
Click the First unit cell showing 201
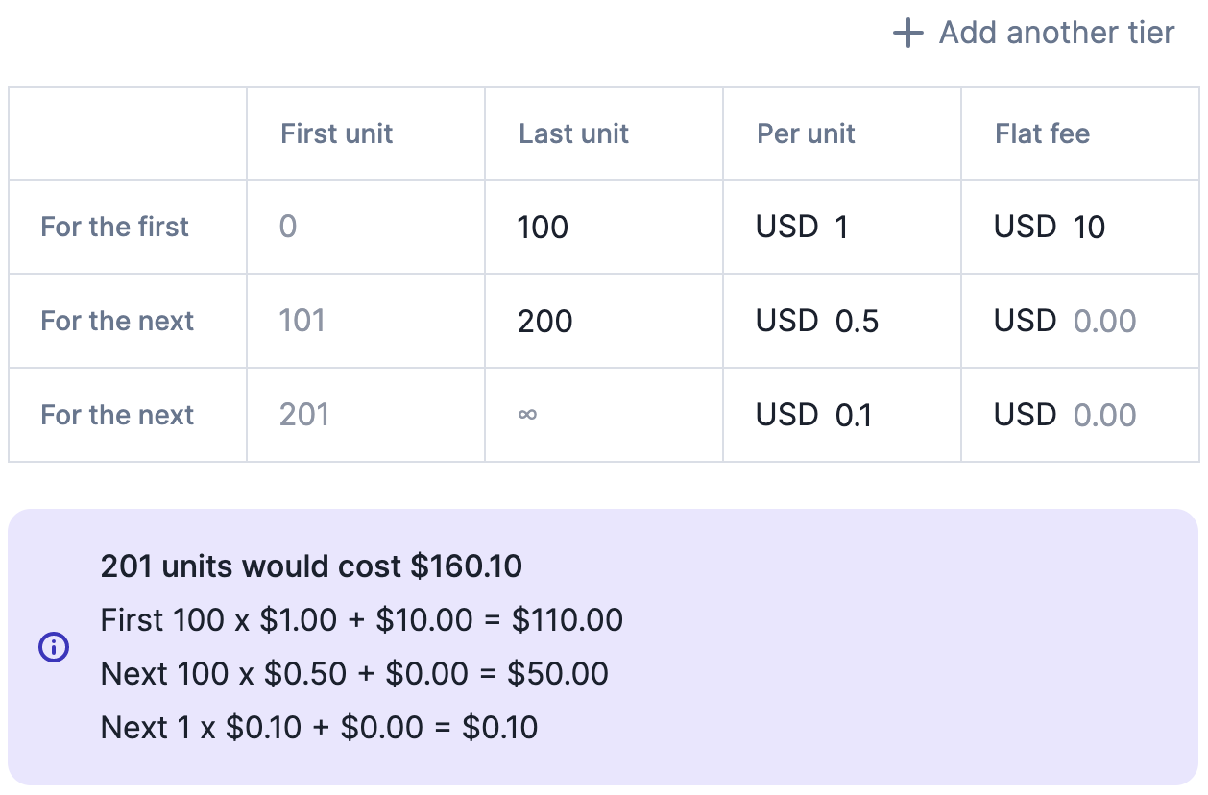tap(366, 415)
